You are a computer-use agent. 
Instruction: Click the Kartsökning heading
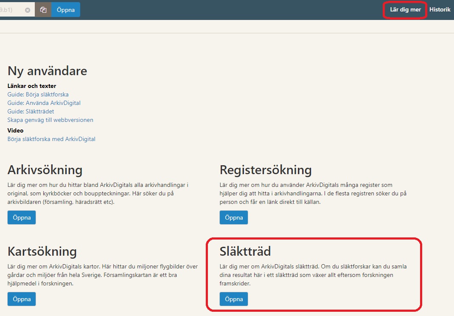coord(42,251)
